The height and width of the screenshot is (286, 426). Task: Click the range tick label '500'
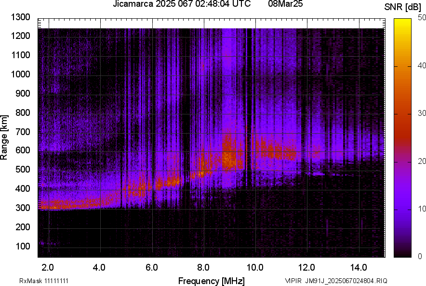[x=23, y=169]
